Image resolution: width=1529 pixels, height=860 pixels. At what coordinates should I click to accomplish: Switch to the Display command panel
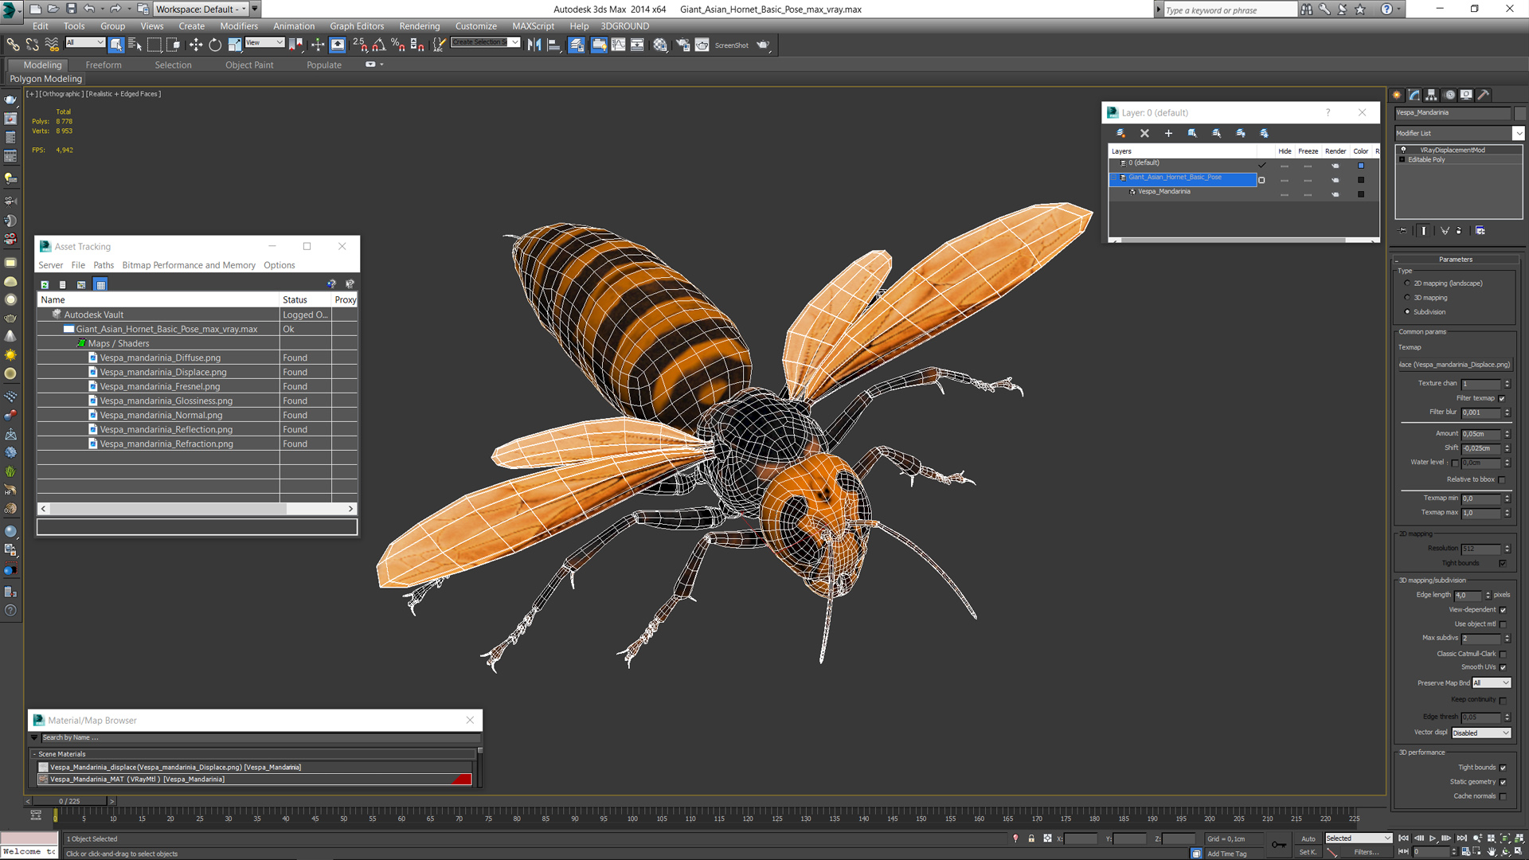(x=1466, y=95)
